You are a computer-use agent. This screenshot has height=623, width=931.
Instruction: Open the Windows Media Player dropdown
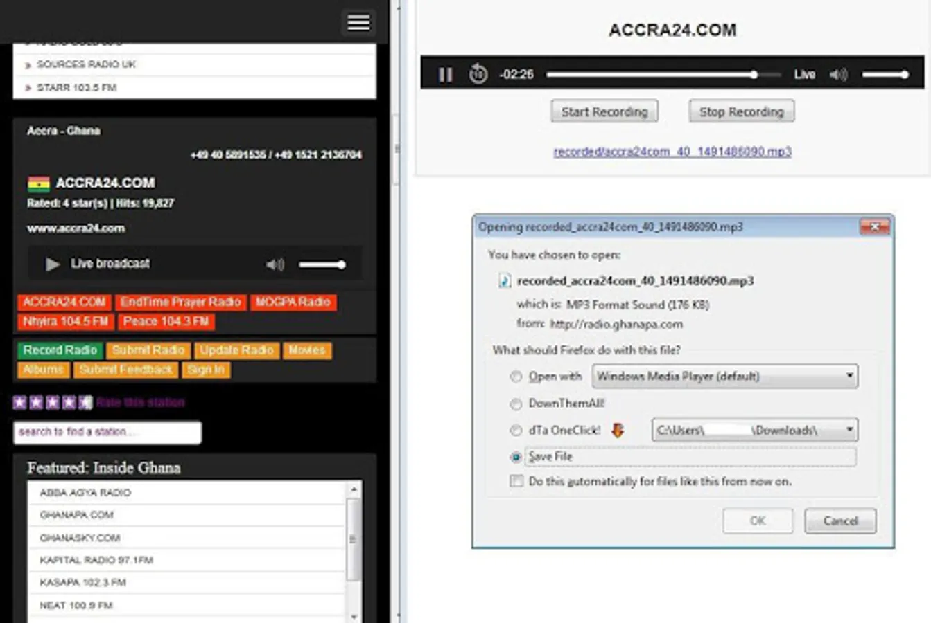click(x=725, y=377)
